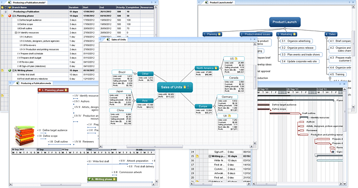The image size is (358, 188).
Task: Click note icon on timeline Planning phase banner
Action: [66, 90]
